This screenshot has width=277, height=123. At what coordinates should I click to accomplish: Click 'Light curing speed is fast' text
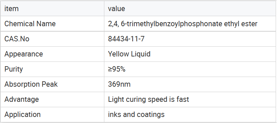pos(148,99)
